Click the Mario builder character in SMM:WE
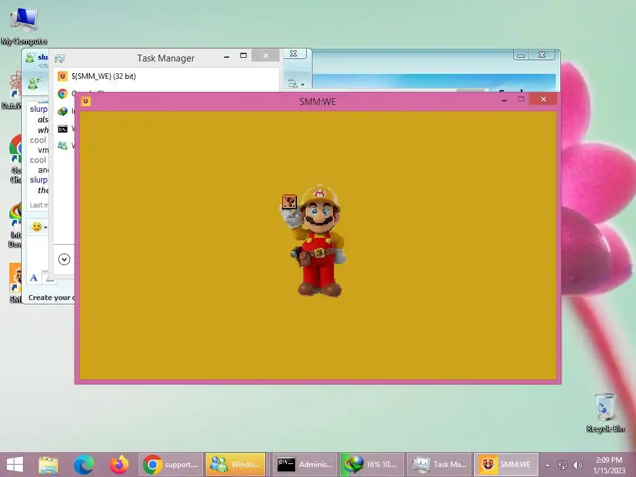 tap(317, 241)
